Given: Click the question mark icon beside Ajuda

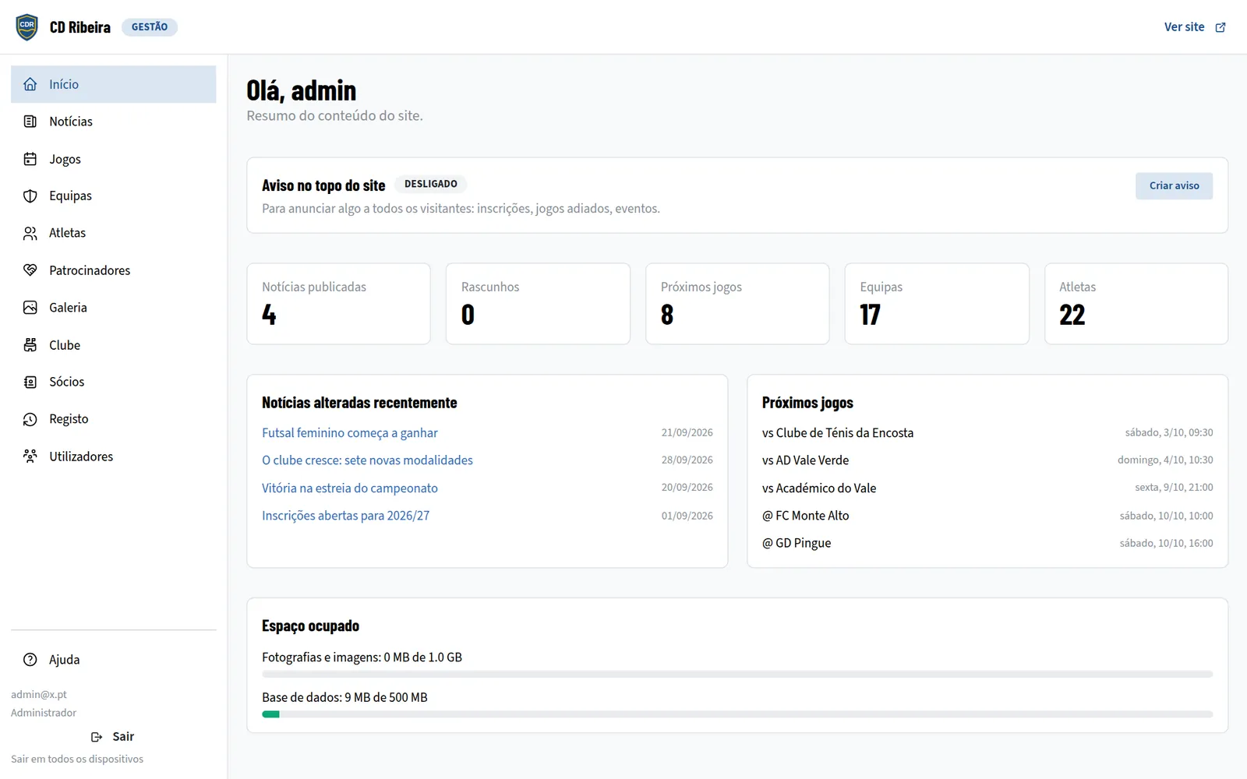Looking at the screenshot, I should pos(30,660).
